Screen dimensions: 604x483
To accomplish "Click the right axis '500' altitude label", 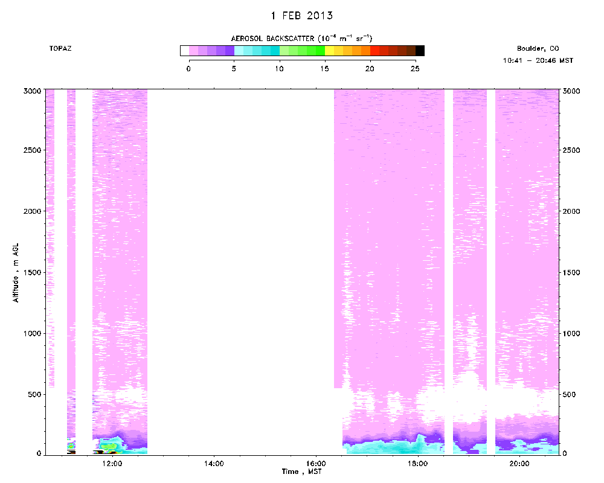I will click(x=569, y=394).
